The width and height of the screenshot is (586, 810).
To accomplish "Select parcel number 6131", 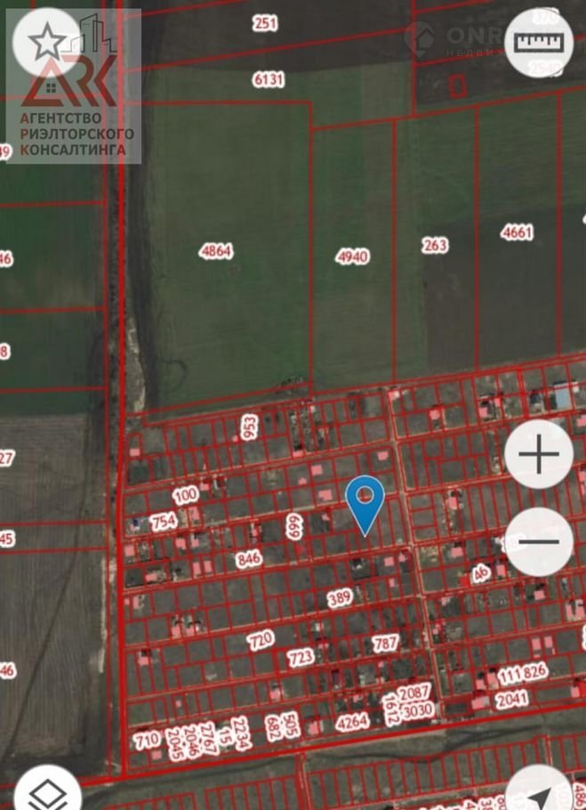I will click(x=269, y=79).
